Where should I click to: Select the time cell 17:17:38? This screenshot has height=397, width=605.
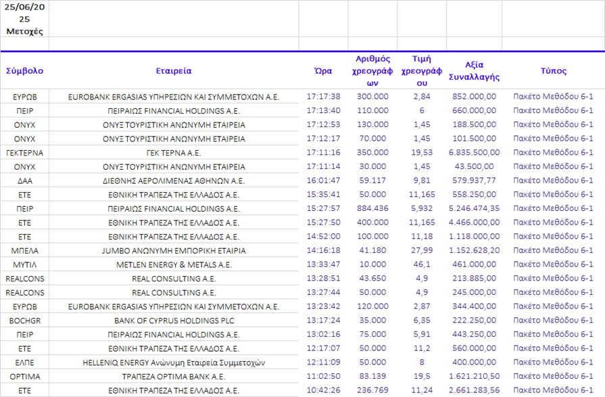click(x=323, y=97)
